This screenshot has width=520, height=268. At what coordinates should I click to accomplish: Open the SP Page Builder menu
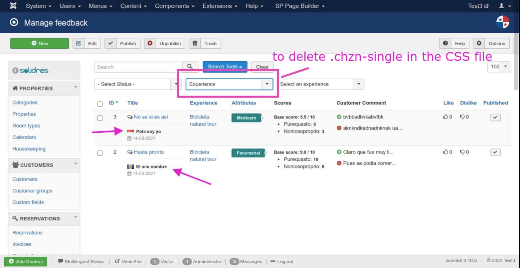(300, 6)
